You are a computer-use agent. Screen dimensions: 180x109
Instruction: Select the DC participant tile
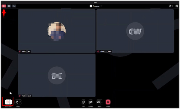[x=57, y=75]
